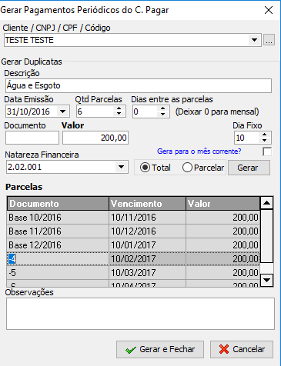Click the Valor column header in grid
Screen dimensions: 281x366
(x=222, y=204)
